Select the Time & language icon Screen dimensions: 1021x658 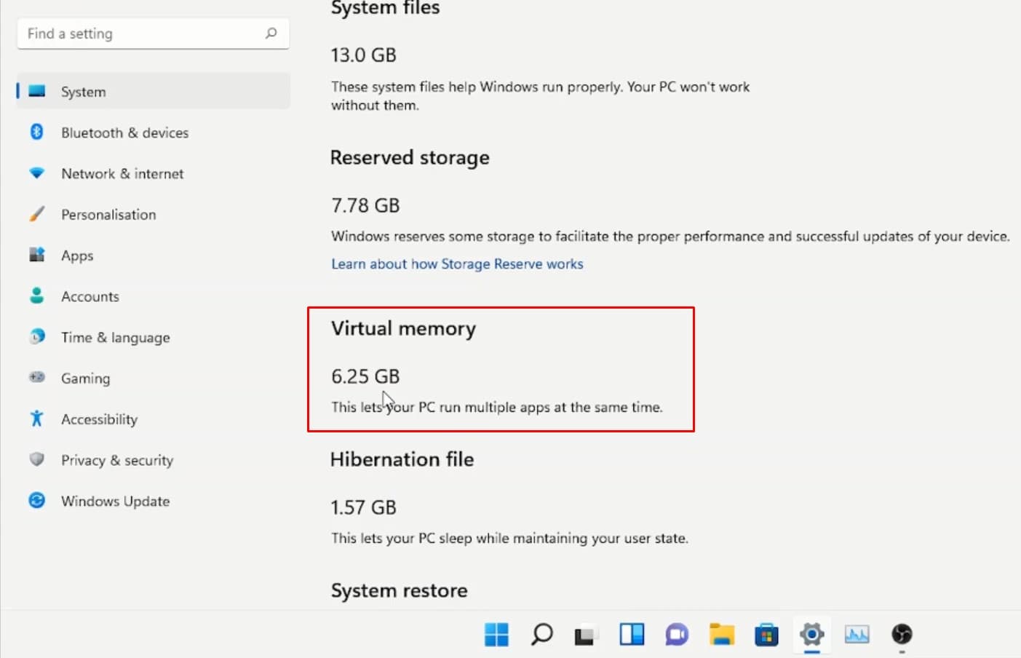tap(37, 337)
